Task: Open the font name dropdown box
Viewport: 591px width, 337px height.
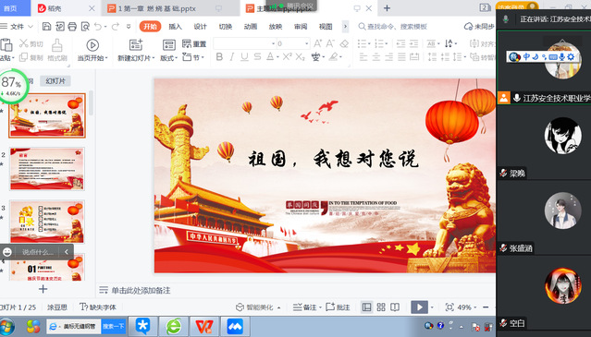Action: [x=244, y=43]
